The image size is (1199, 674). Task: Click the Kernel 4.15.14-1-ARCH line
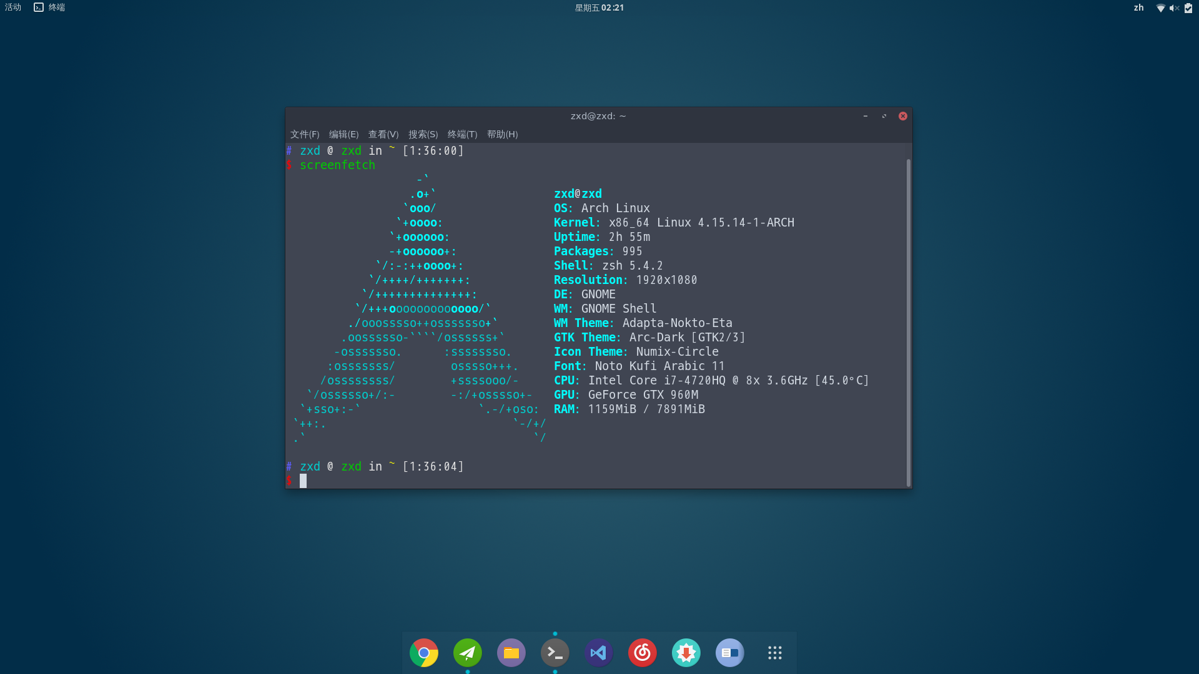674,223
